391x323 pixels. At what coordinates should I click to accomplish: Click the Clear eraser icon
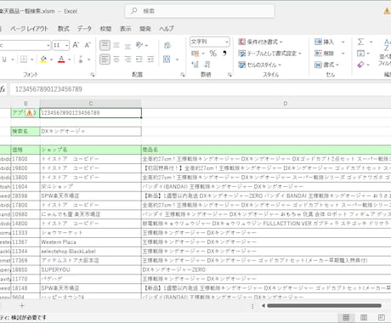click(x=360, y=65)
